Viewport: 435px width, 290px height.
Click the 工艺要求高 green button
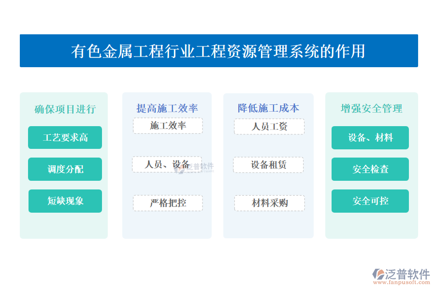click(65, 138)
